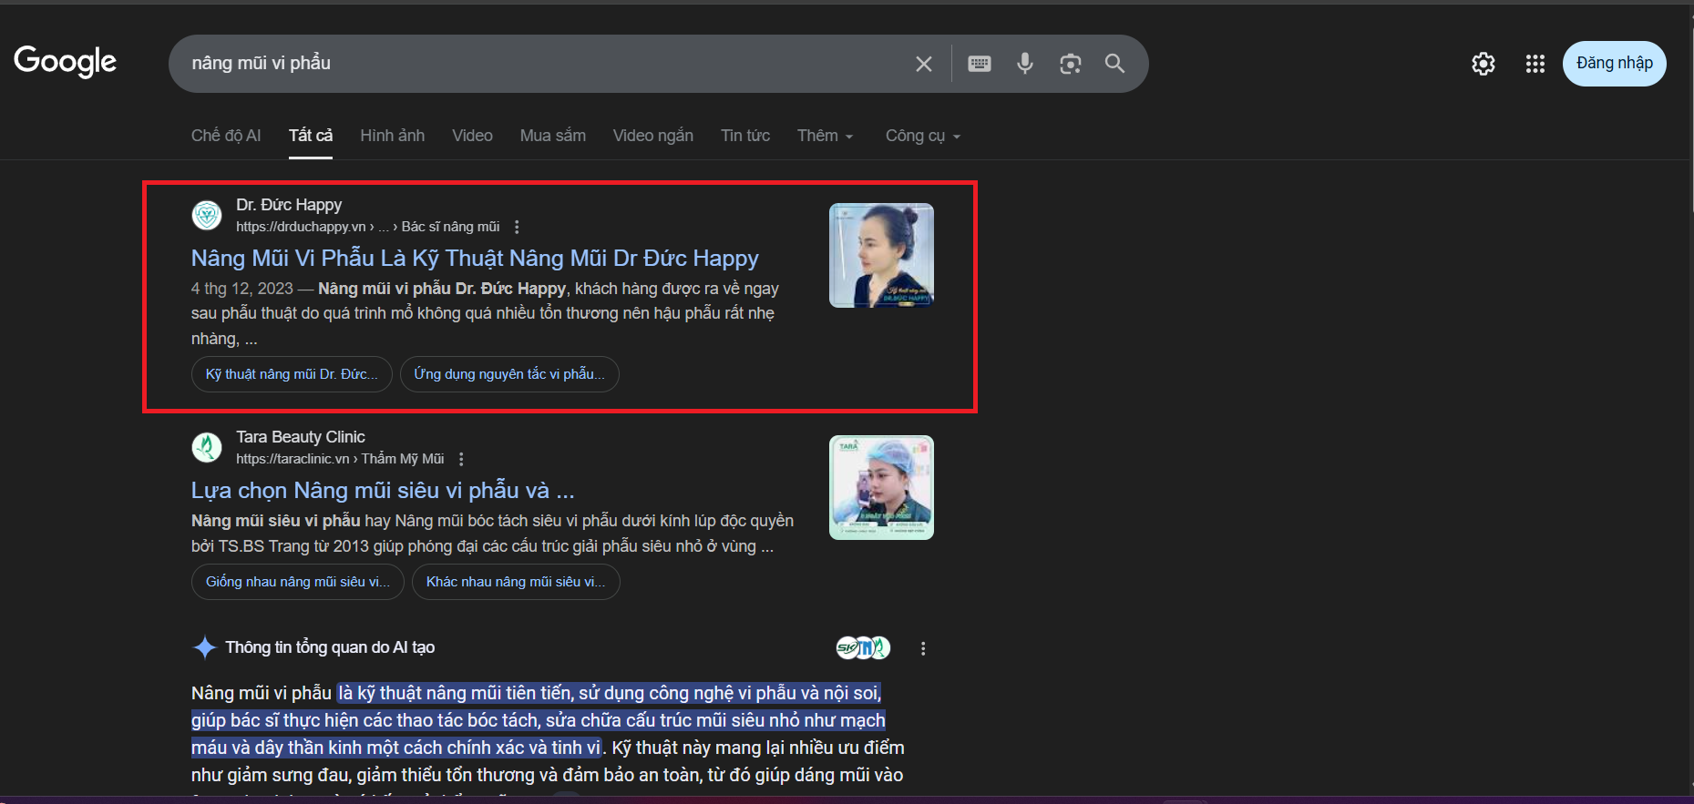Expand the Thêm dropdown menu
1694x804 pixels.
[x=825, y=136]
